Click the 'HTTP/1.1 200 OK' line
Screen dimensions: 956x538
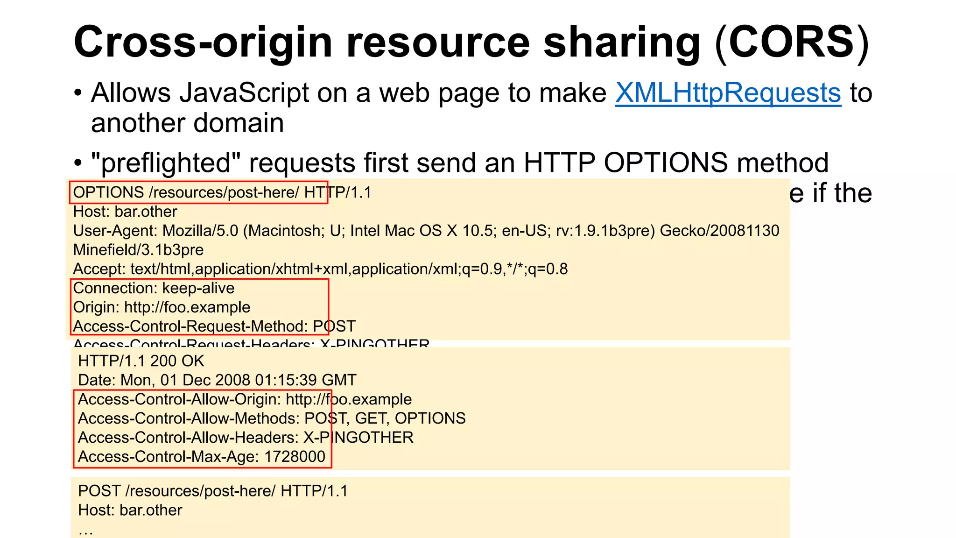[141, 361]
